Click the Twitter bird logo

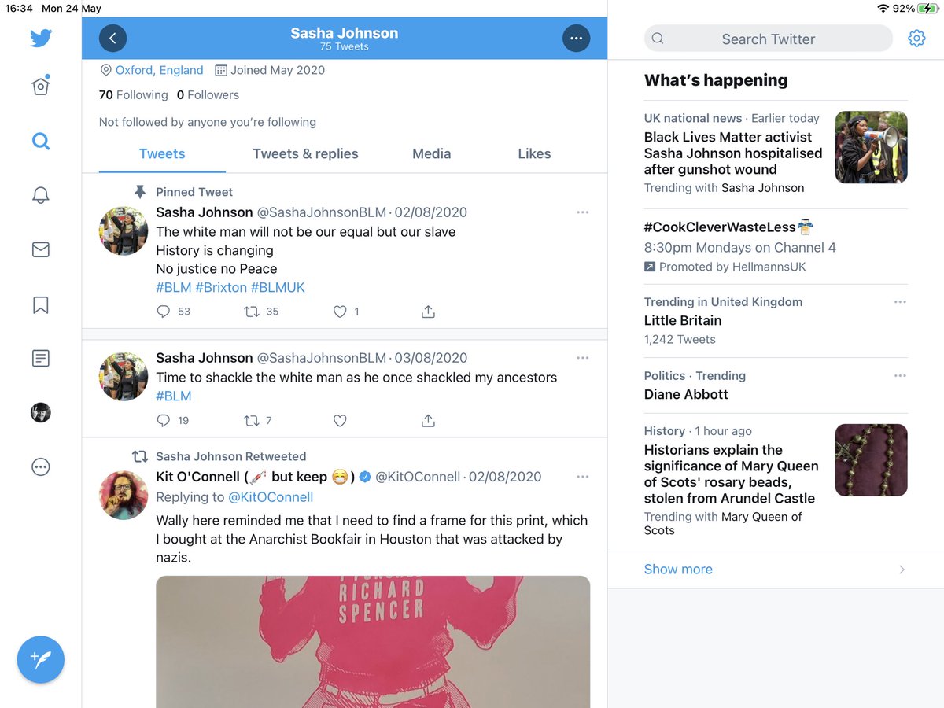[x=41, y=38]
